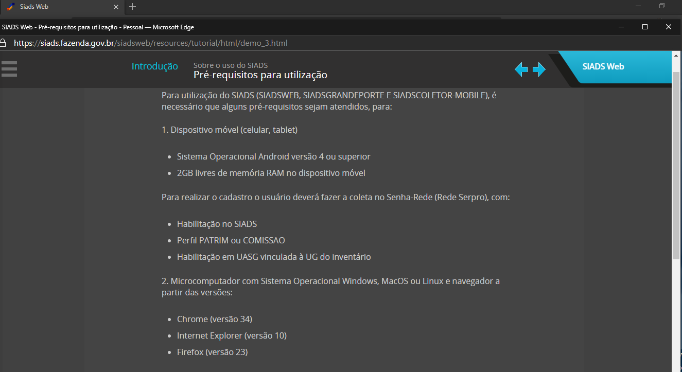Click "2GB livres de memória RAM" line
This screenshot has width=682, height=372.
pyautogui.click(x=271, y=173)
